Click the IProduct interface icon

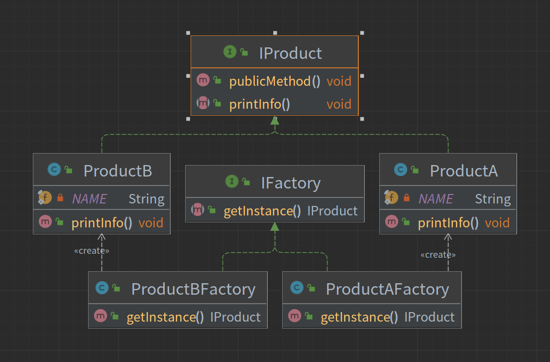click(229, 52)
